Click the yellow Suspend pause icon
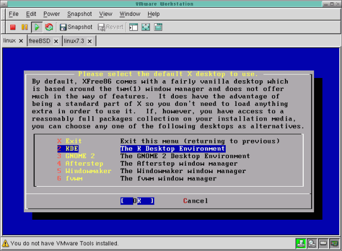Screen dimensions: 342x251 point(25,27)
